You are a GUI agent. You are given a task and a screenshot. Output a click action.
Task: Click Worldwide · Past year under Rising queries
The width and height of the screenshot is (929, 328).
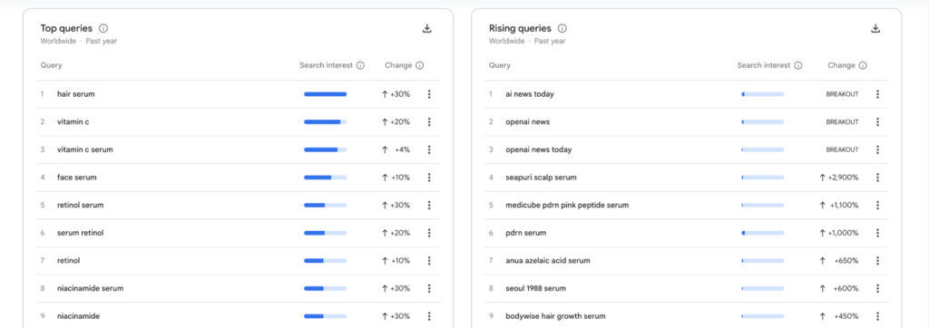527,42
